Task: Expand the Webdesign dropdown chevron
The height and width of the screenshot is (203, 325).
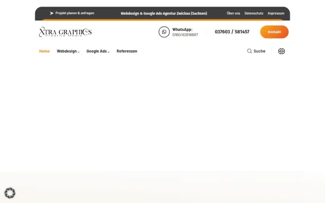Action: 79,52
